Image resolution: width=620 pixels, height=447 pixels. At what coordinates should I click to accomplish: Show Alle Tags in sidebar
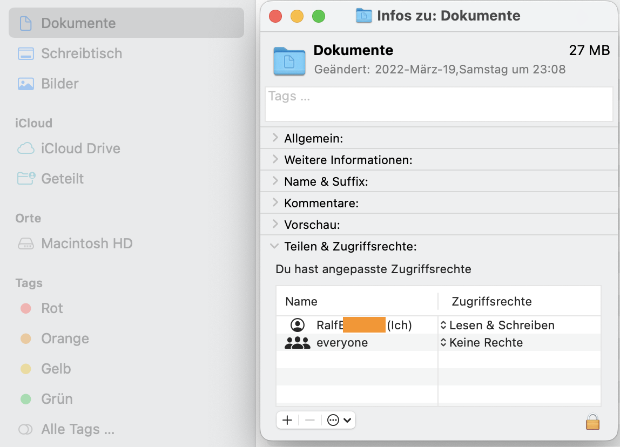point(78,429)
